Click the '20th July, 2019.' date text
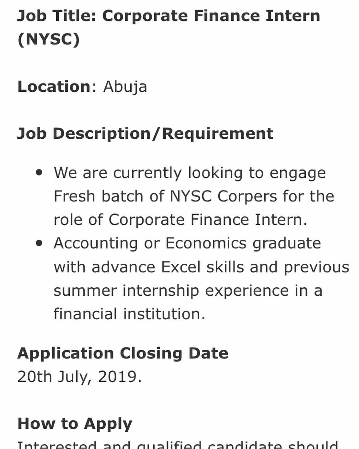359x449 pixels. (x=79, y=377)
